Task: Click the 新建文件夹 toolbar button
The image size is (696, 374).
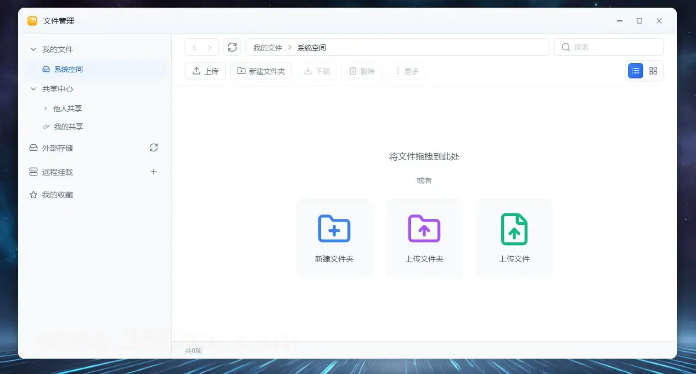Action: pos(261,71)
